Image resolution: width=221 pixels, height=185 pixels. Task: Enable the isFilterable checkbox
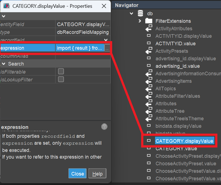61,71
